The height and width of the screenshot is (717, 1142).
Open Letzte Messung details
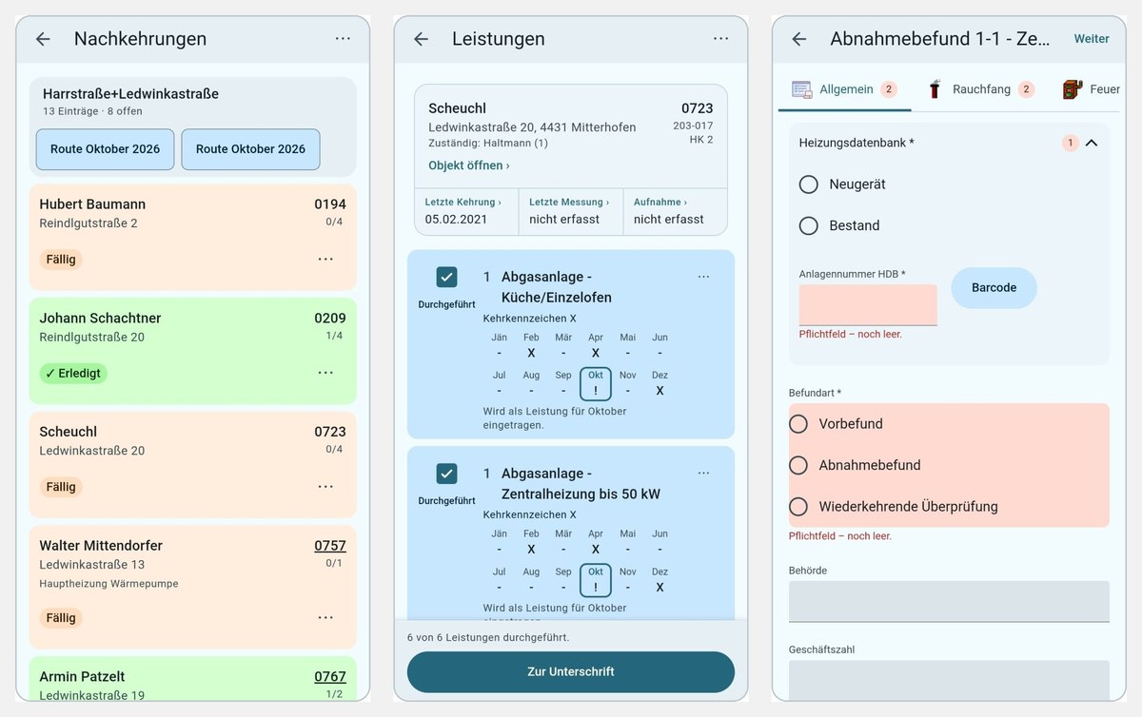pyautogui.click(x=570, y=211)
